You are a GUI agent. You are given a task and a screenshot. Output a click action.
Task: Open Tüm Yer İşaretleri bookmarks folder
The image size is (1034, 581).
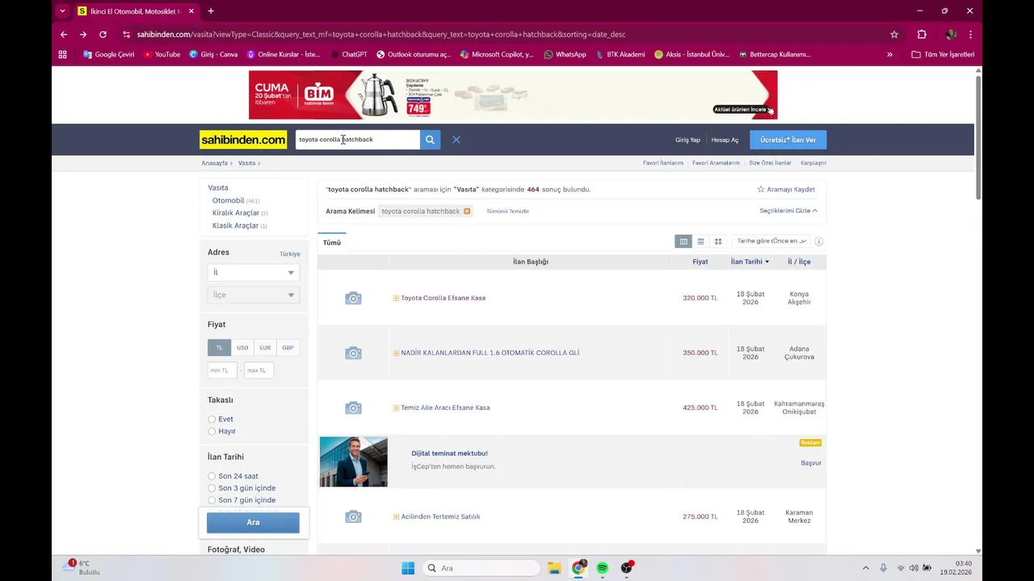pyautogui.click(x=943, y=55)
